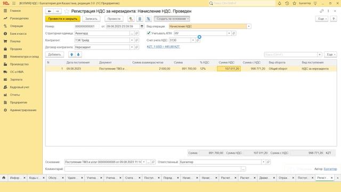Image resolution: width=341 pixels, height=192 pixels.
Task: Move table row up with arrow
Action: coord(71,54)
